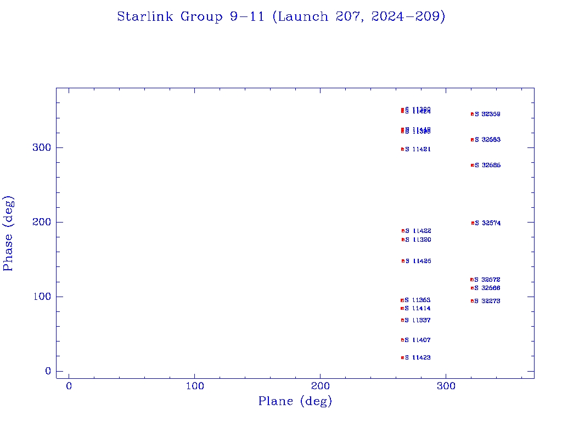
Task: Click the Plane axis tick label '100'
Action: coord(195,386)
